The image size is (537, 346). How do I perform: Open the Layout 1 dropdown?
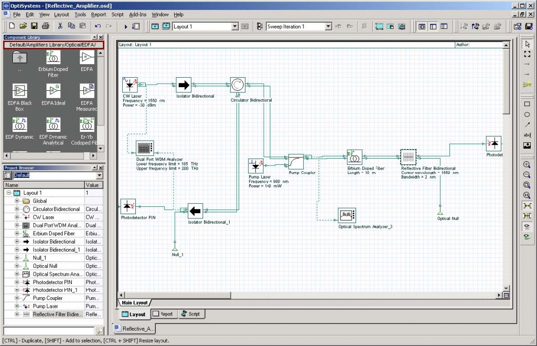point(234,26)
